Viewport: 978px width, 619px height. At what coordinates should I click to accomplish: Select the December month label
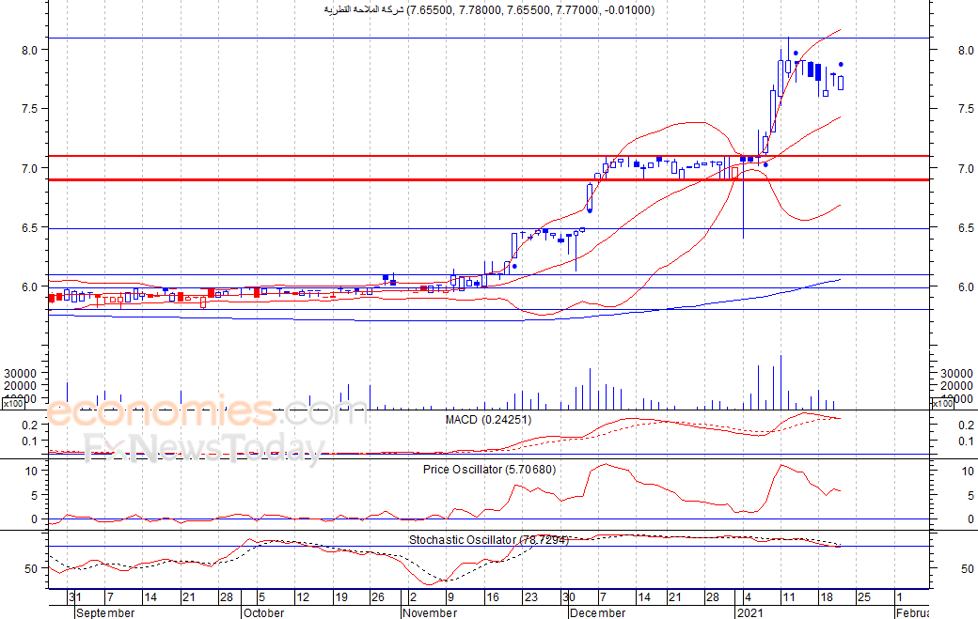tap(597, 612)
